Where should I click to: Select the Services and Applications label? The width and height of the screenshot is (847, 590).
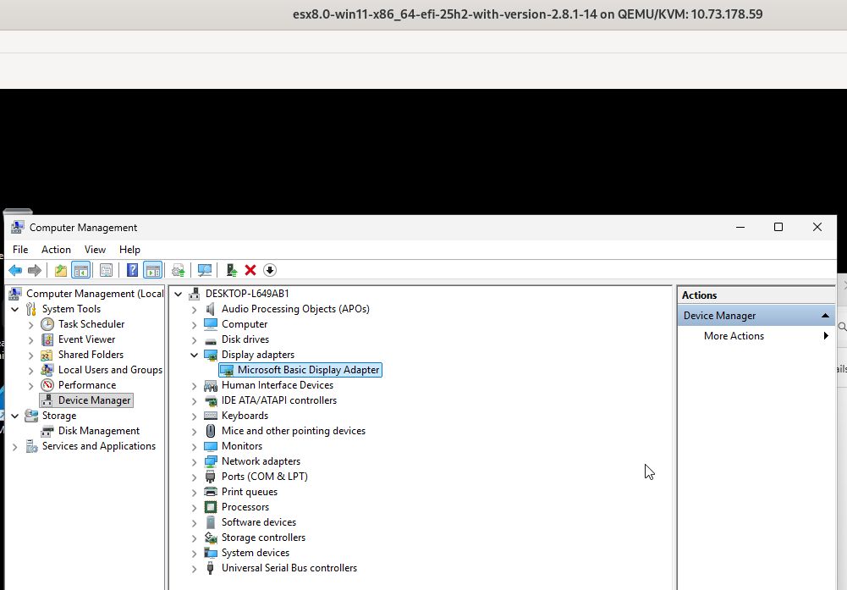point(99,446)
